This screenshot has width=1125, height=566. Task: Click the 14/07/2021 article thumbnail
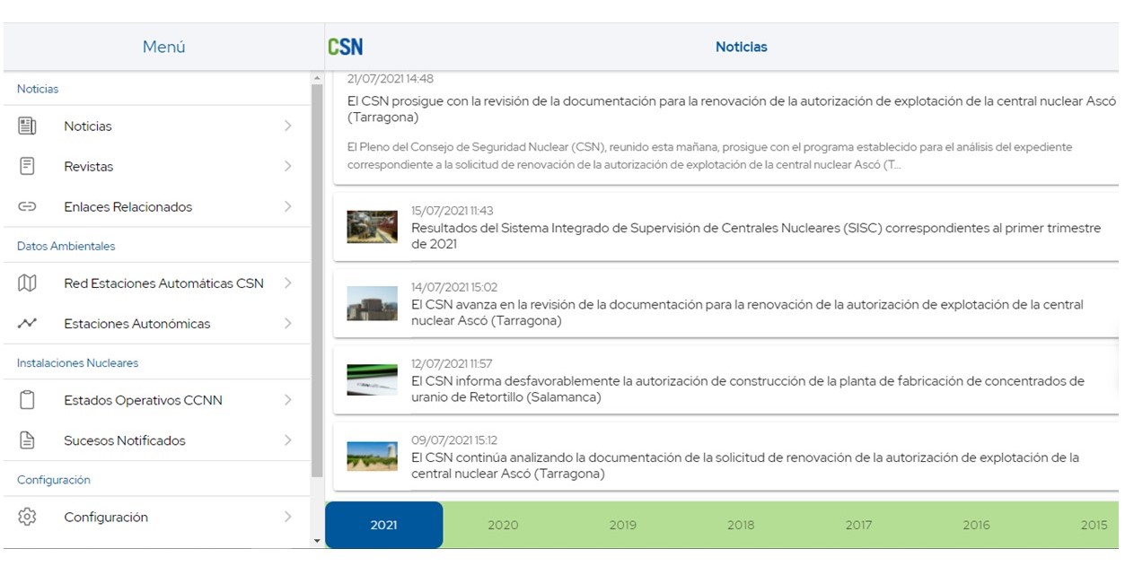point(372,303)
